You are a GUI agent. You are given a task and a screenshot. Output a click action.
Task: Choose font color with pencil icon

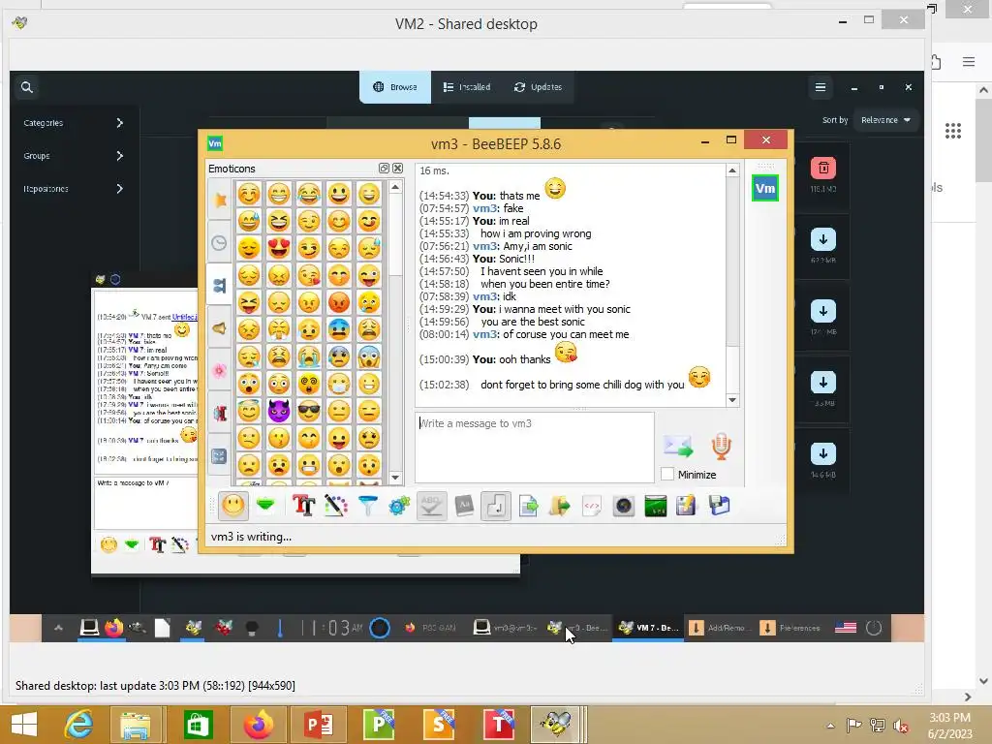click(336, 506)
